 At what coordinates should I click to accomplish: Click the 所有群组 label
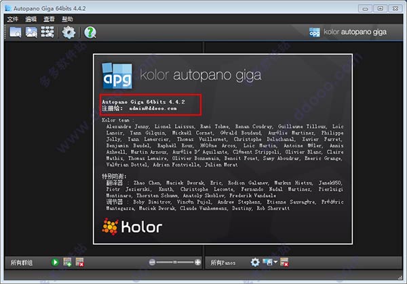22,263
